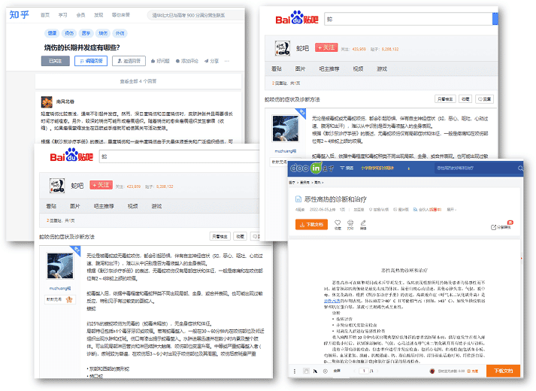
Task: Select the 外伤 topic tag
Action: pyautogui.click(x=120, y=33)
